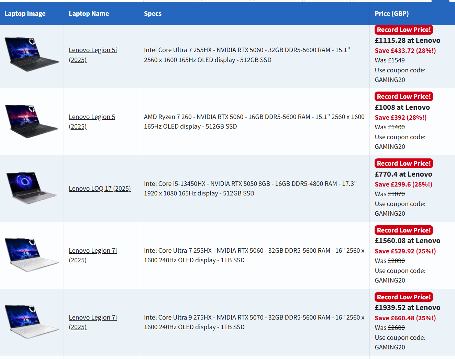Open the Lenovo LOQ 17 (2025) link
455x359 pixels.
point(100,189)
